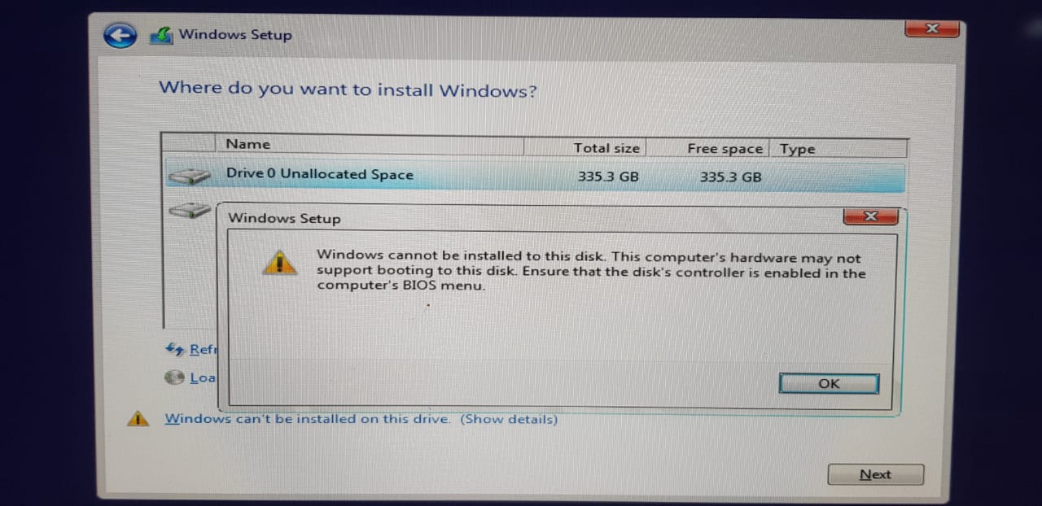The width and height of the screenshot is (1042, 506).
Task: Select the Drive 0 Unallocated Space row
Action: 535,176
